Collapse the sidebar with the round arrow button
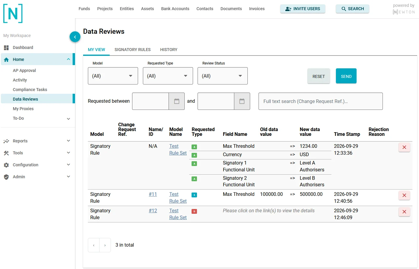The height and width of the screenshot is (269, 419). coord(75,37)
